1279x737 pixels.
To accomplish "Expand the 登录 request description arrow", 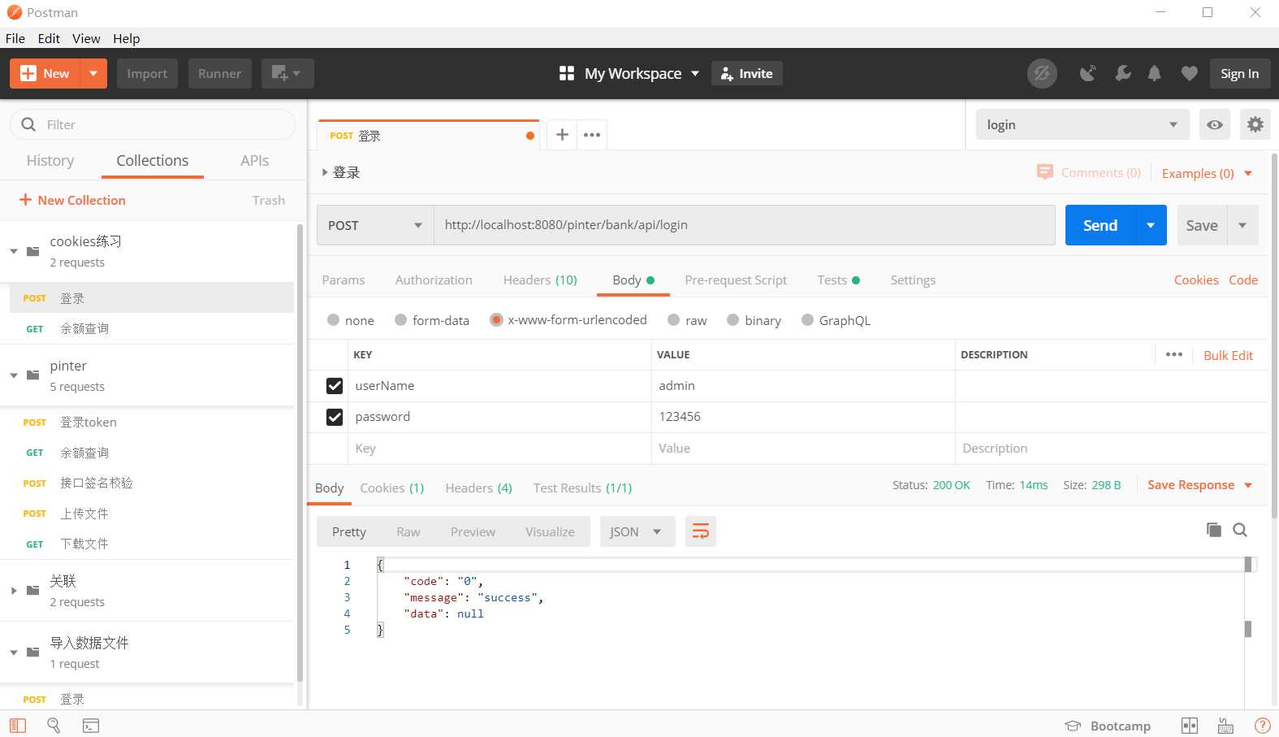I will coord(325,172).
